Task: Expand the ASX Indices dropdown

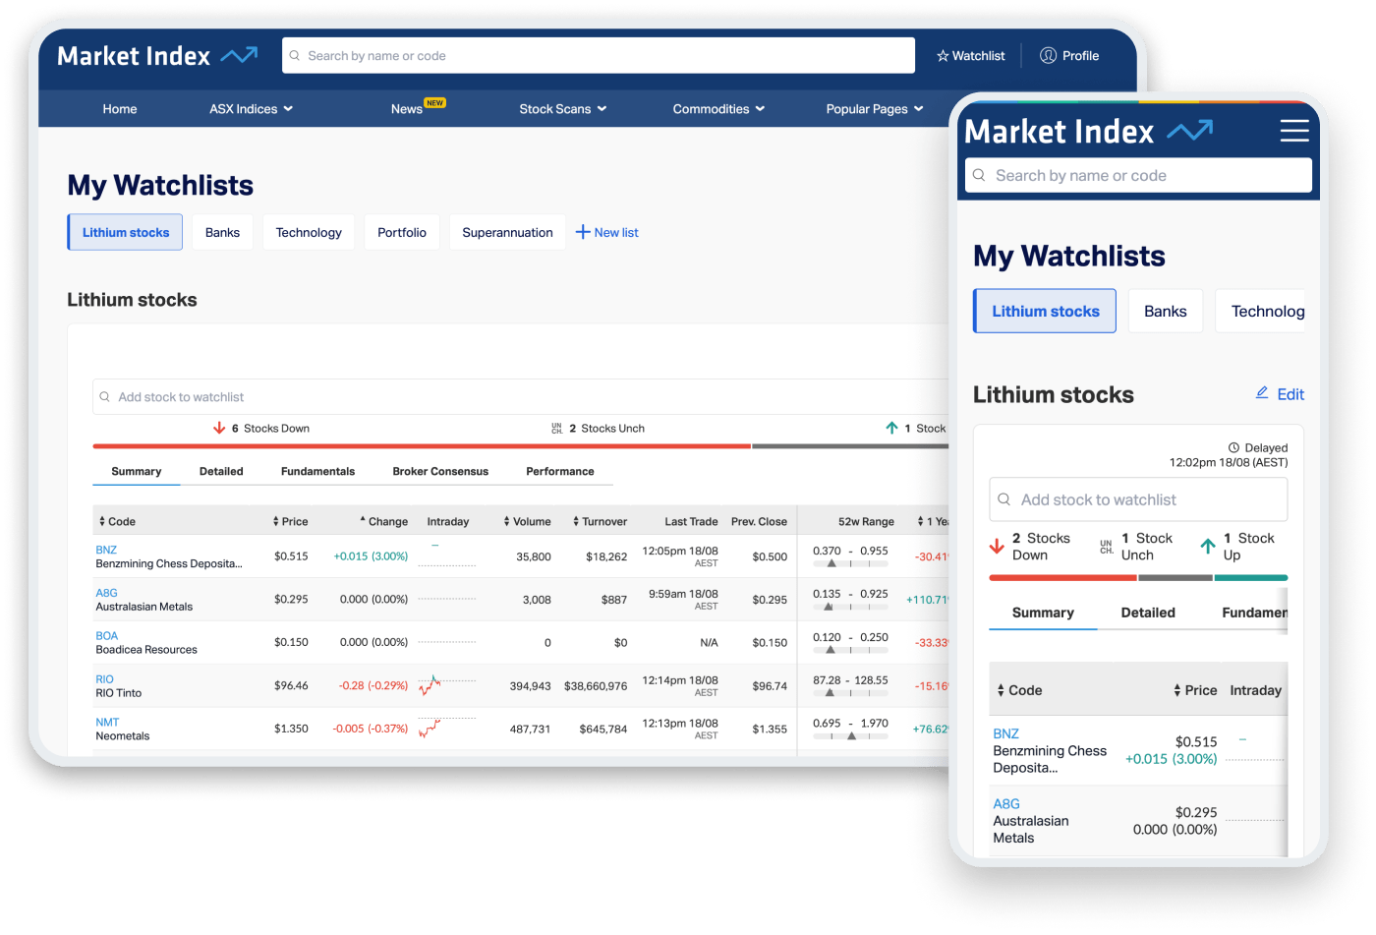Action: coord(251,109)
